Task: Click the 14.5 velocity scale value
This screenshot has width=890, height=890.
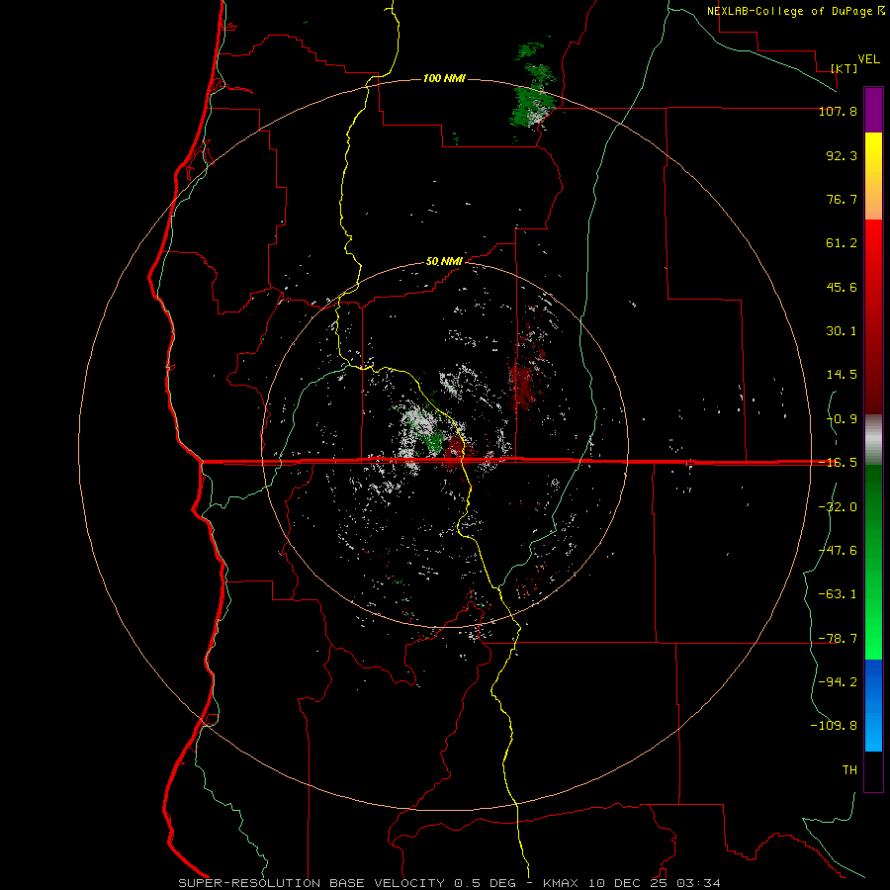Action: 842,375
